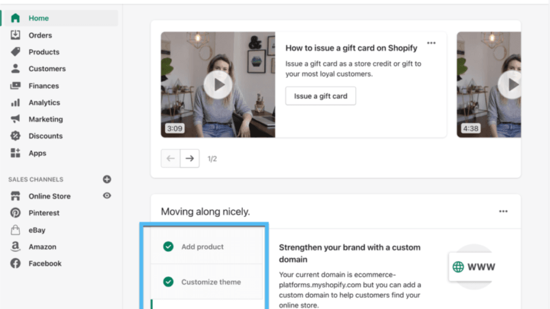The image size is (550, 309).
Task: Go to next video with right arrow
Action: (190, 158)
